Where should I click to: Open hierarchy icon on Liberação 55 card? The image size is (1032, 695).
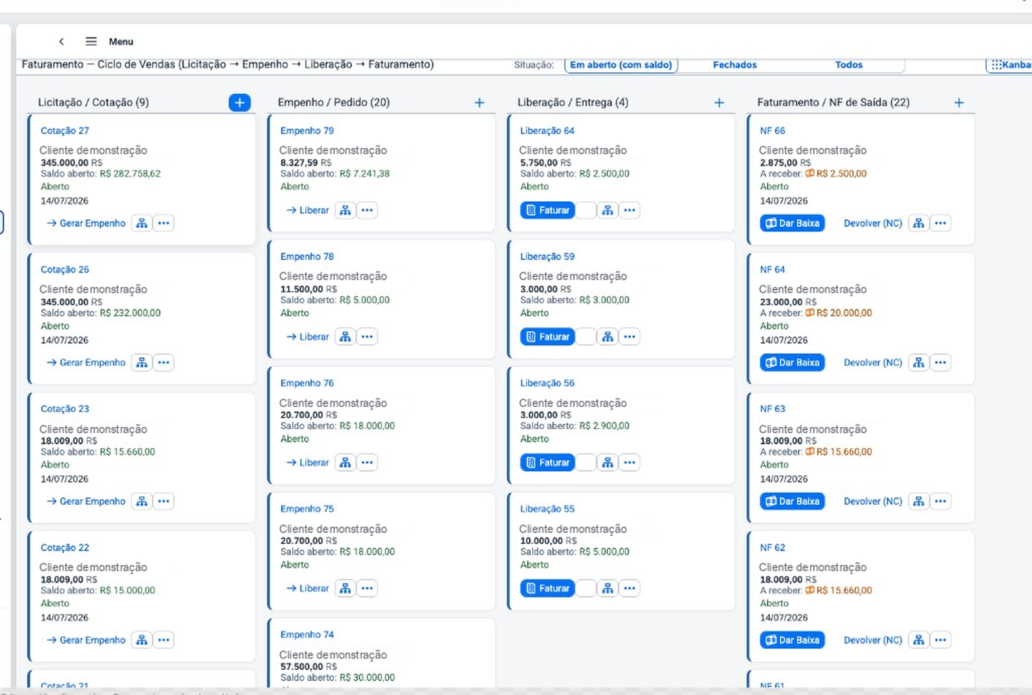pyautogui.click(x=608, y=588)
